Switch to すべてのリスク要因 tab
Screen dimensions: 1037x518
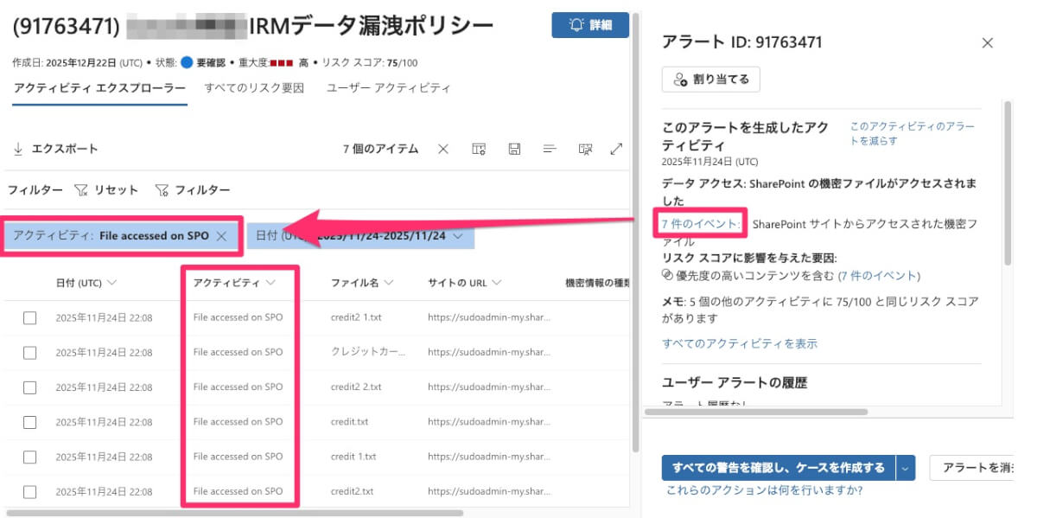(254, 88)
